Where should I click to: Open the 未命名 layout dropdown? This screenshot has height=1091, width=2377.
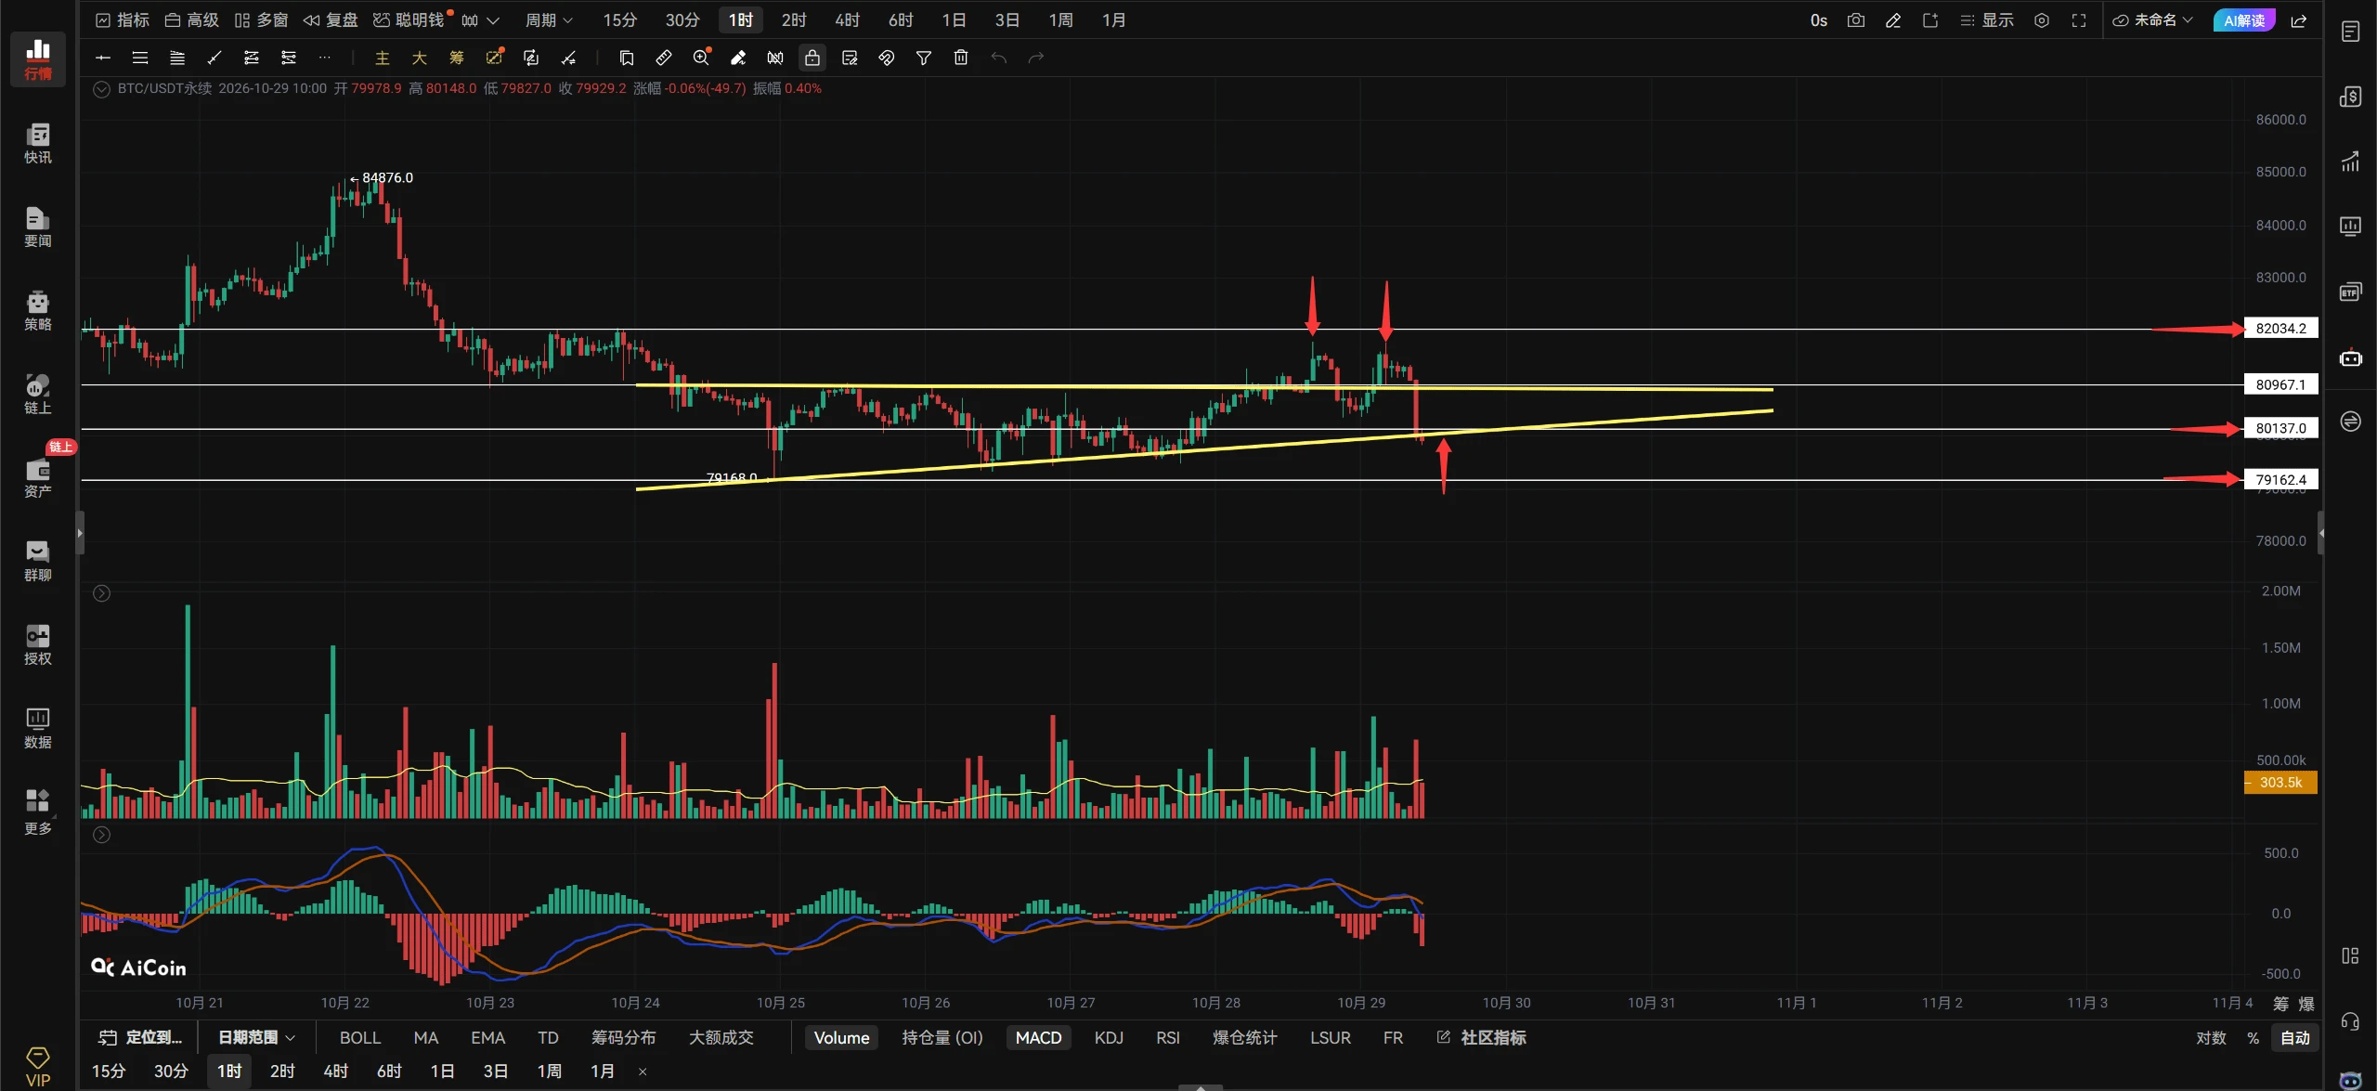2153,20
